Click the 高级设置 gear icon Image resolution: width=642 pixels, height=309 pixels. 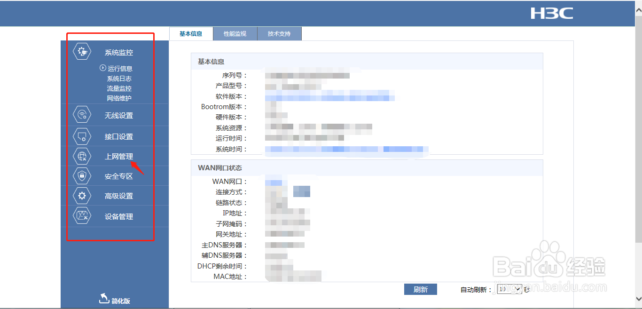click(82, 196)
